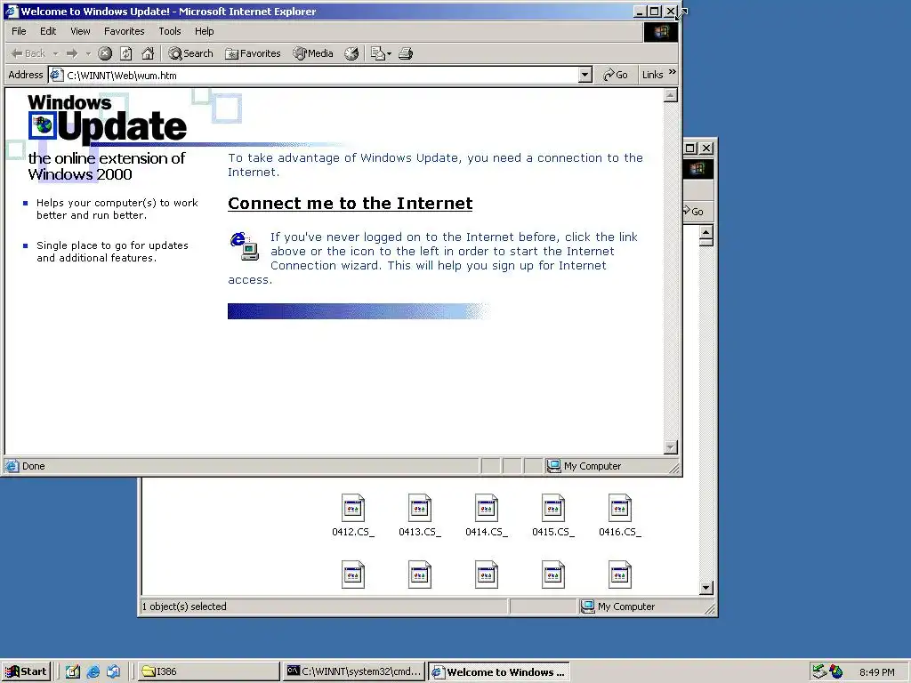Click the IE page scrollbar down arrow
This screenshot has width=911, height=683.
coord(671,446)
